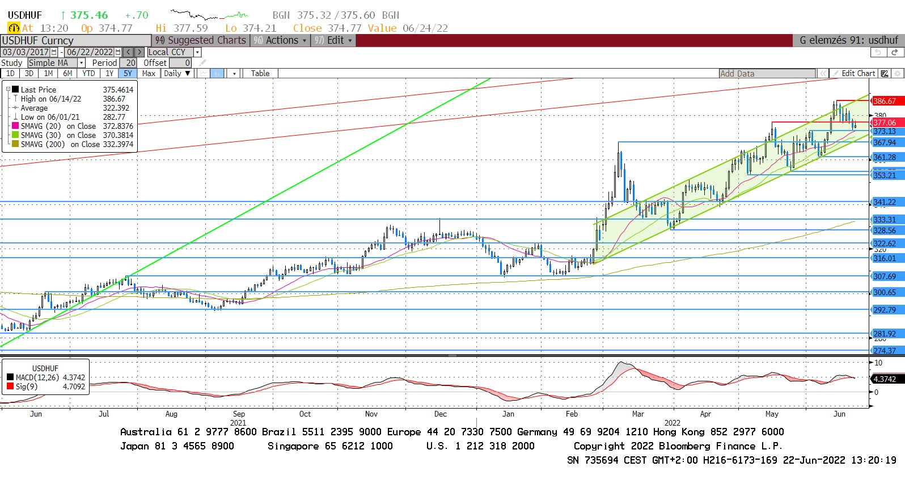Click the Average marker icon in legend
Screen dimensions: 905x479
pyautogui.click(x=16, y=108)
